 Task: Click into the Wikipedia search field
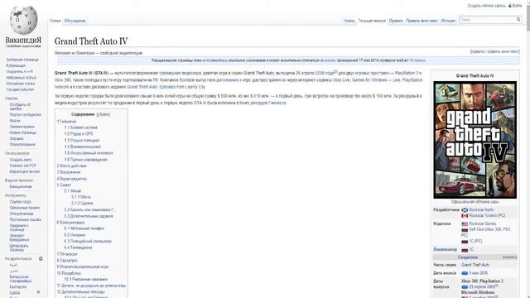[487, 20]
